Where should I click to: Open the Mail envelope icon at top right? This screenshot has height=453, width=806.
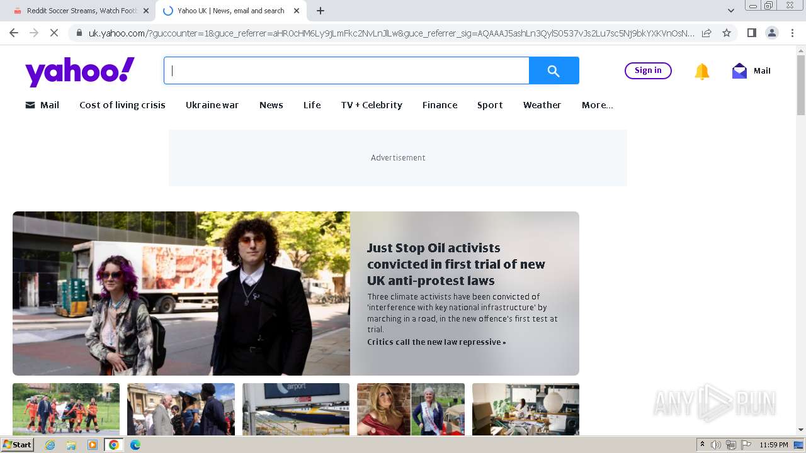coord(739,71)
